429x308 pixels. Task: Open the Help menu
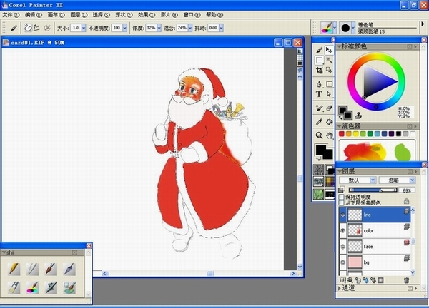click(x=214, y=15)
